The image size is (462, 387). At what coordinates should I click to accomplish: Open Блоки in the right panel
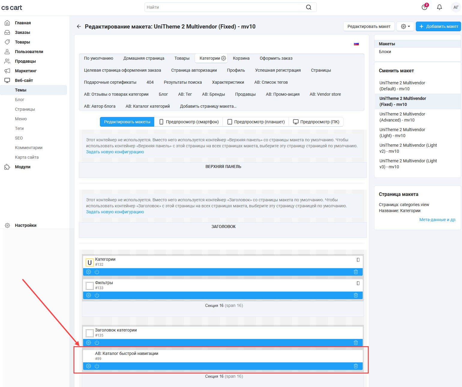click(x=385, y=52)
